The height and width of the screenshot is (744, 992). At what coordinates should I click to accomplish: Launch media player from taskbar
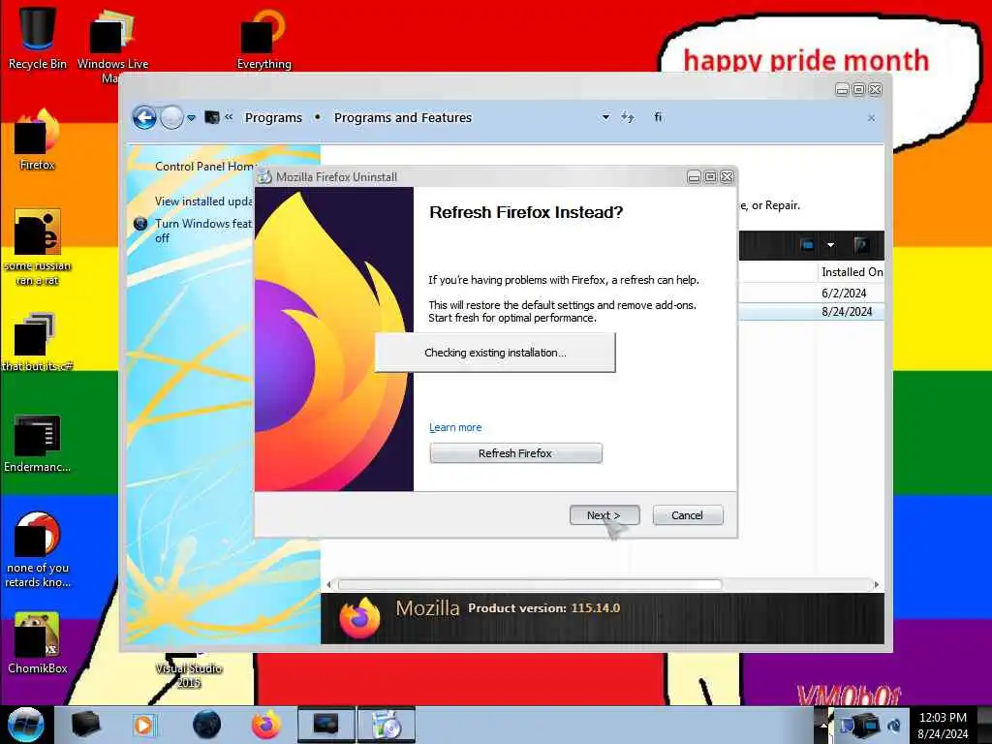[x=143, y=725]
